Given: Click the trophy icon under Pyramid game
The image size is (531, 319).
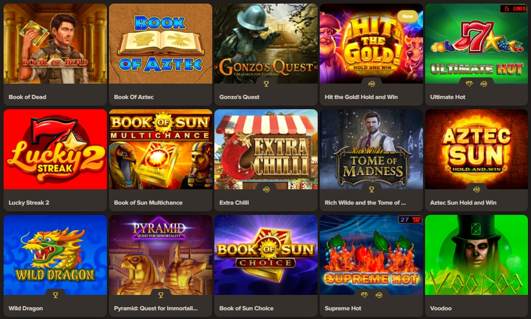Looking at the screenshot, I should coord(161,295).
